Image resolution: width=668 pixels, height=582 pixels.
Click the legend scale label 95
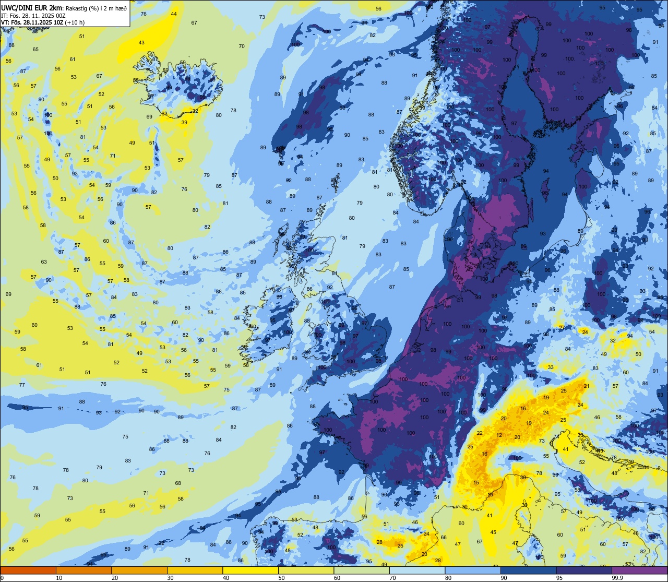click(559, 578)
